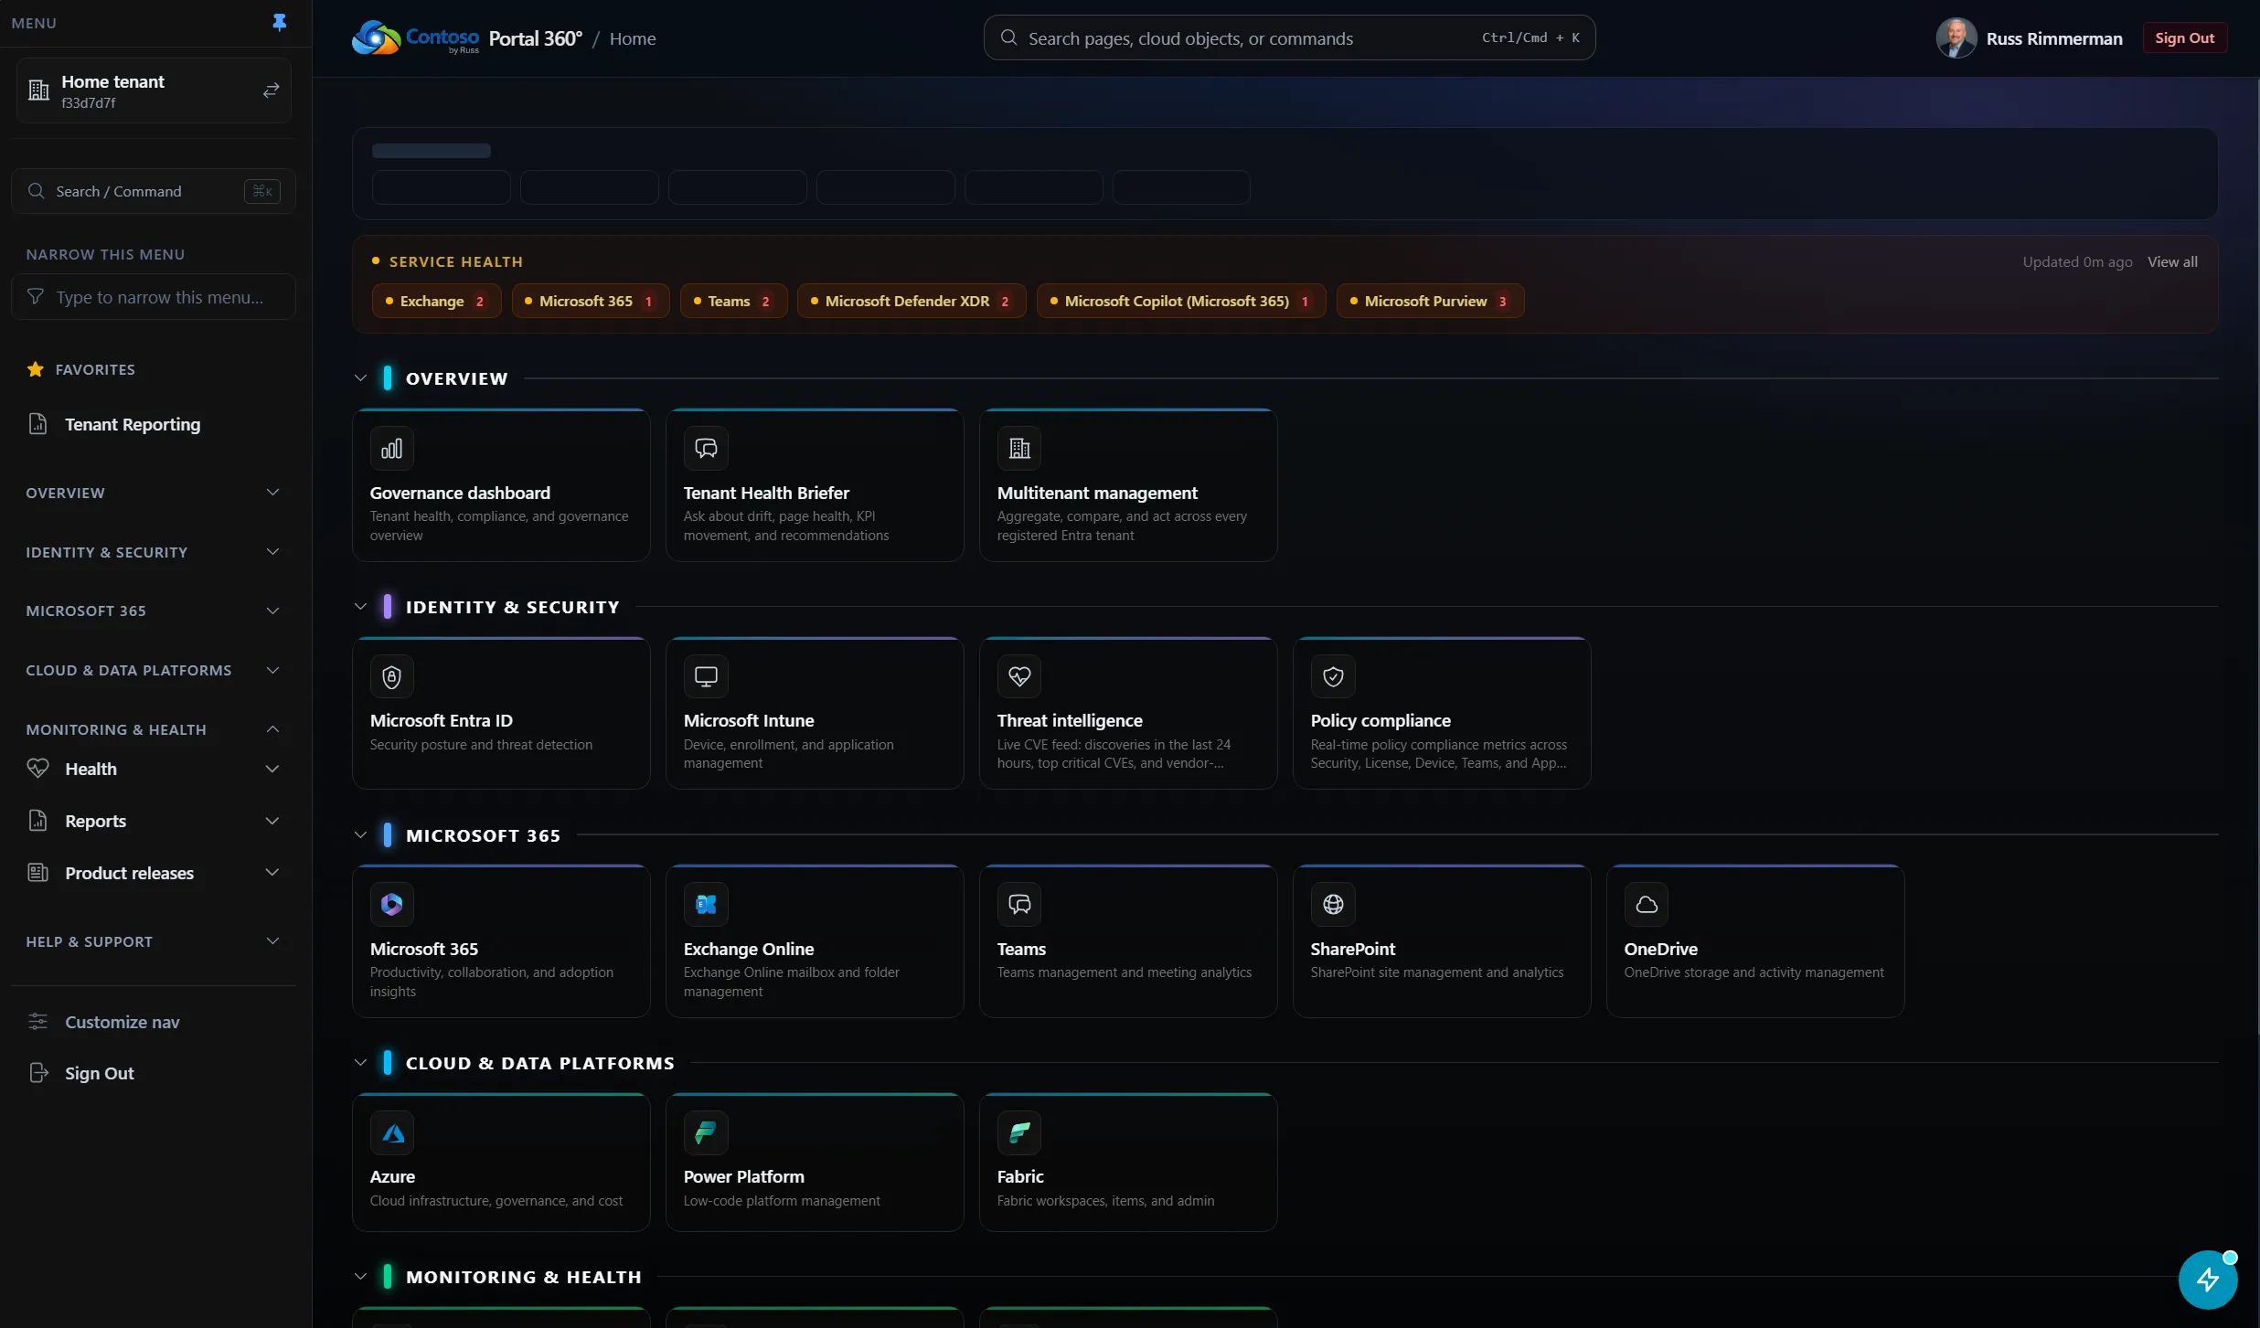Open the Azure logo icon
This screenshot has width=2260, height=1328.
tap(392, 1133)
